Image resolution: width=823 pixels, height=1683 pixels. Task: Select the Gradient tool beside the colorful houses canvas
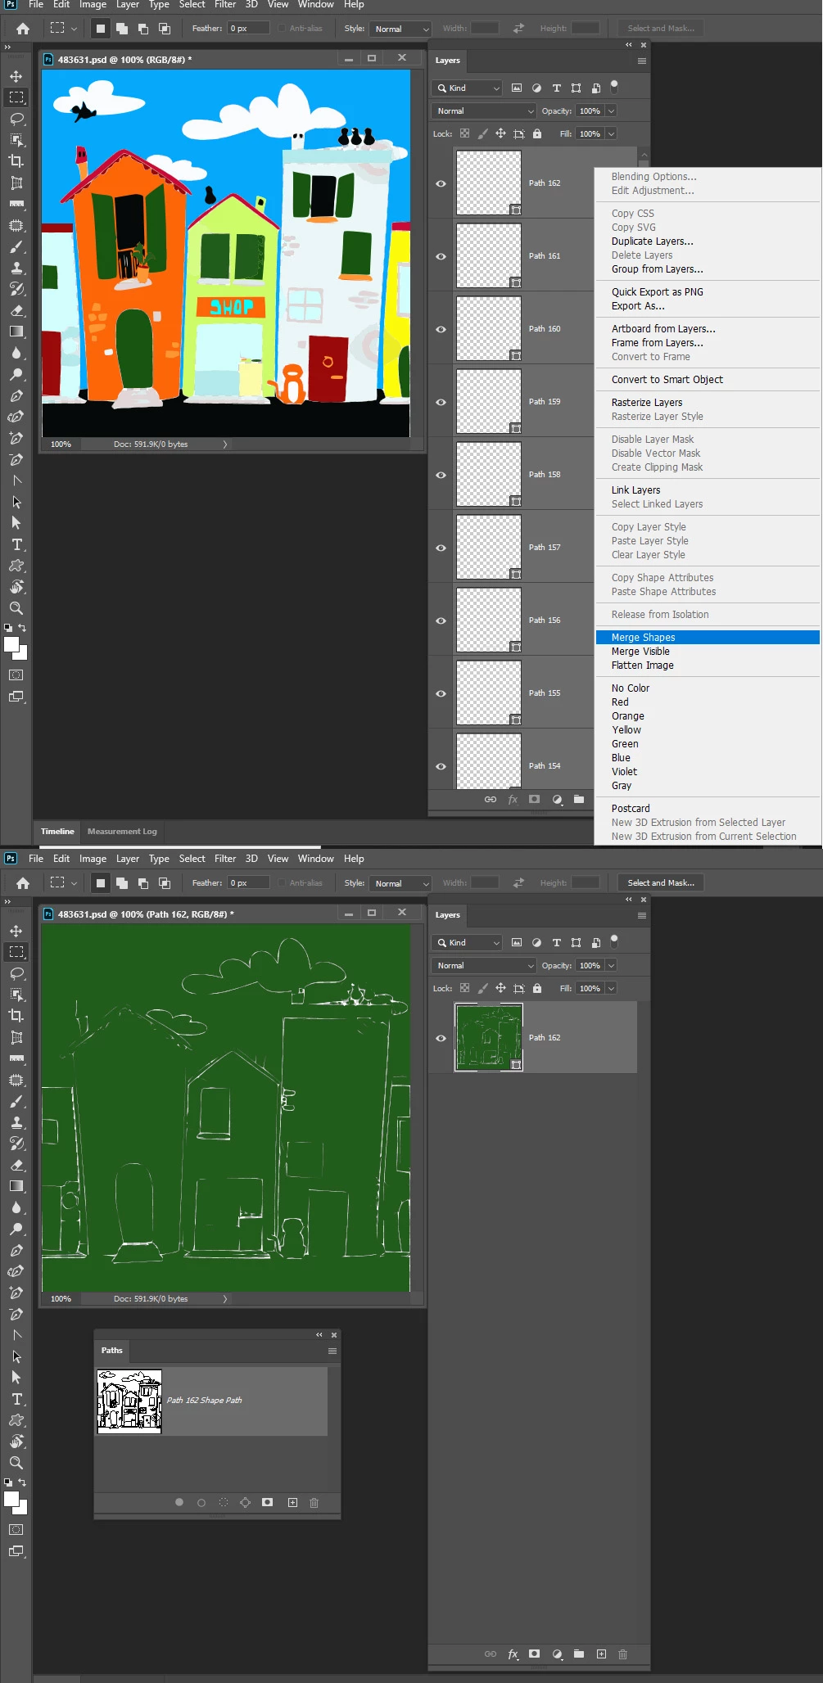[16, 332]
